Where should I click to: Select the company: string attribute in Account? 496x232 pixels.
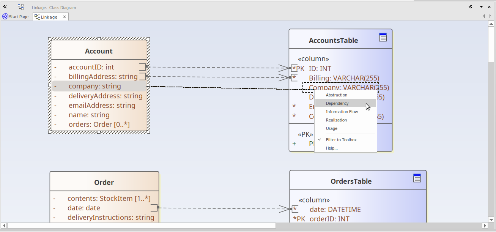94,86
